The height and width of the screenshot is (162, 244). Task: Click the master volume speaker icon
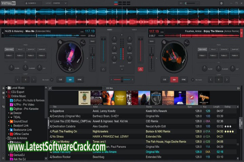(181, 3)
